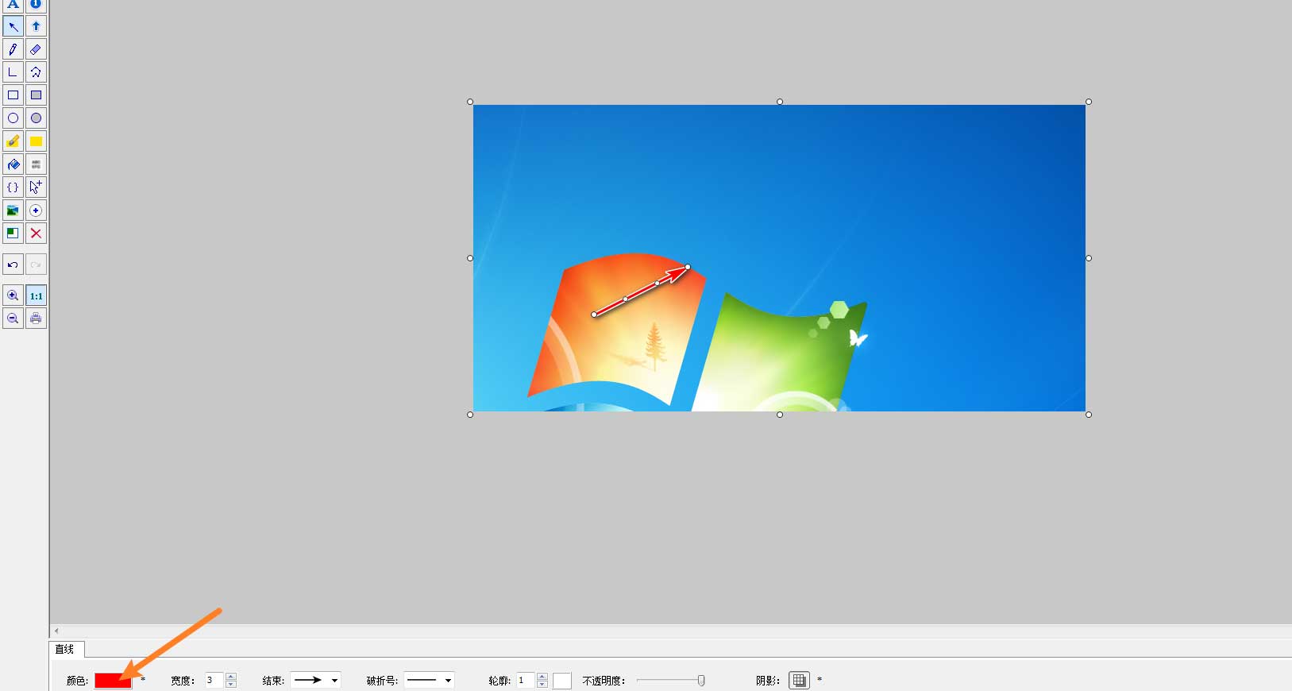Choose the outline ellipse tool
The height and width of the screenshot is (691, 1292).
tap(13, 118)
